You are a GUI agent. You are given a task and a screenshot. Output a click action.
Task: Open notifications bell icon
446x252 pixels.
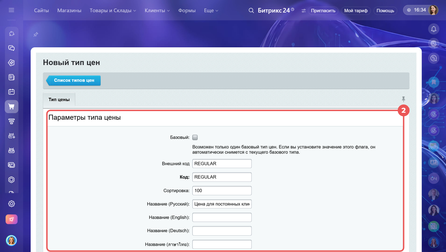[433, 29]
